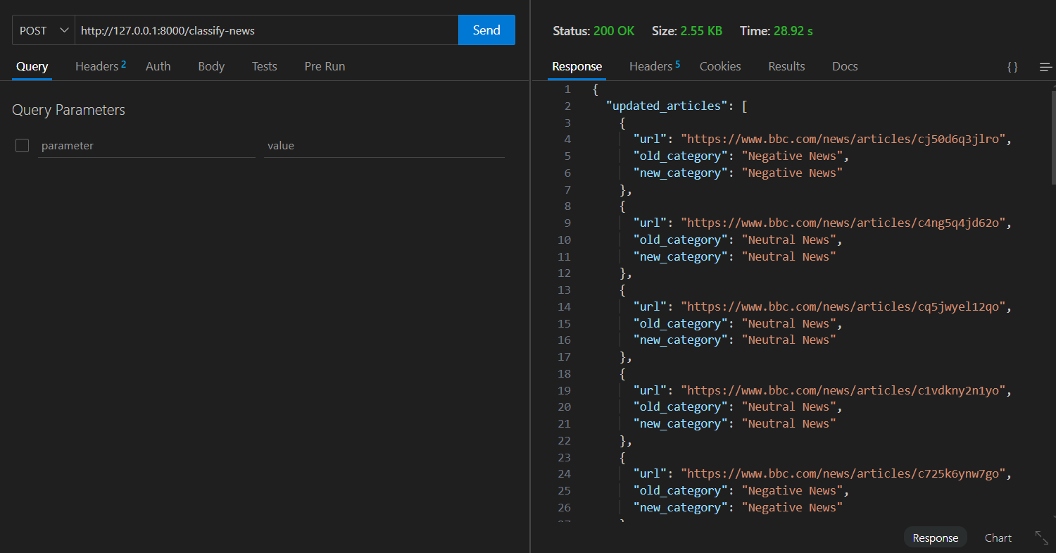The height and width of the screenshot is (553, 1056).
Task: Click "Neutral News" on line 21
Action: coord(788,423)
